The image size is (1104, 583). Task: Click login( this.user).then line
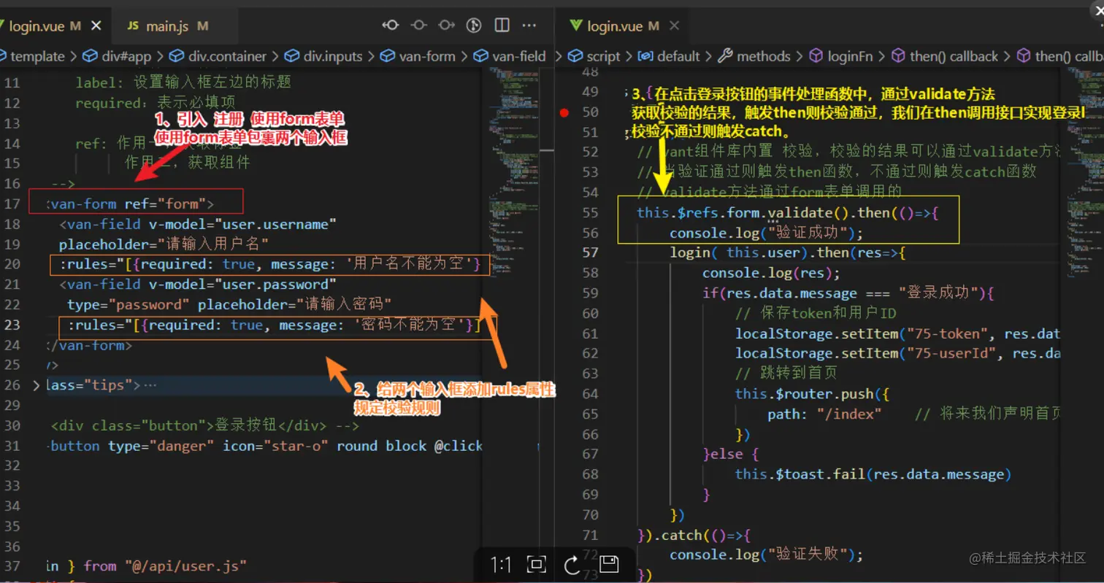[x=788, y=252]
